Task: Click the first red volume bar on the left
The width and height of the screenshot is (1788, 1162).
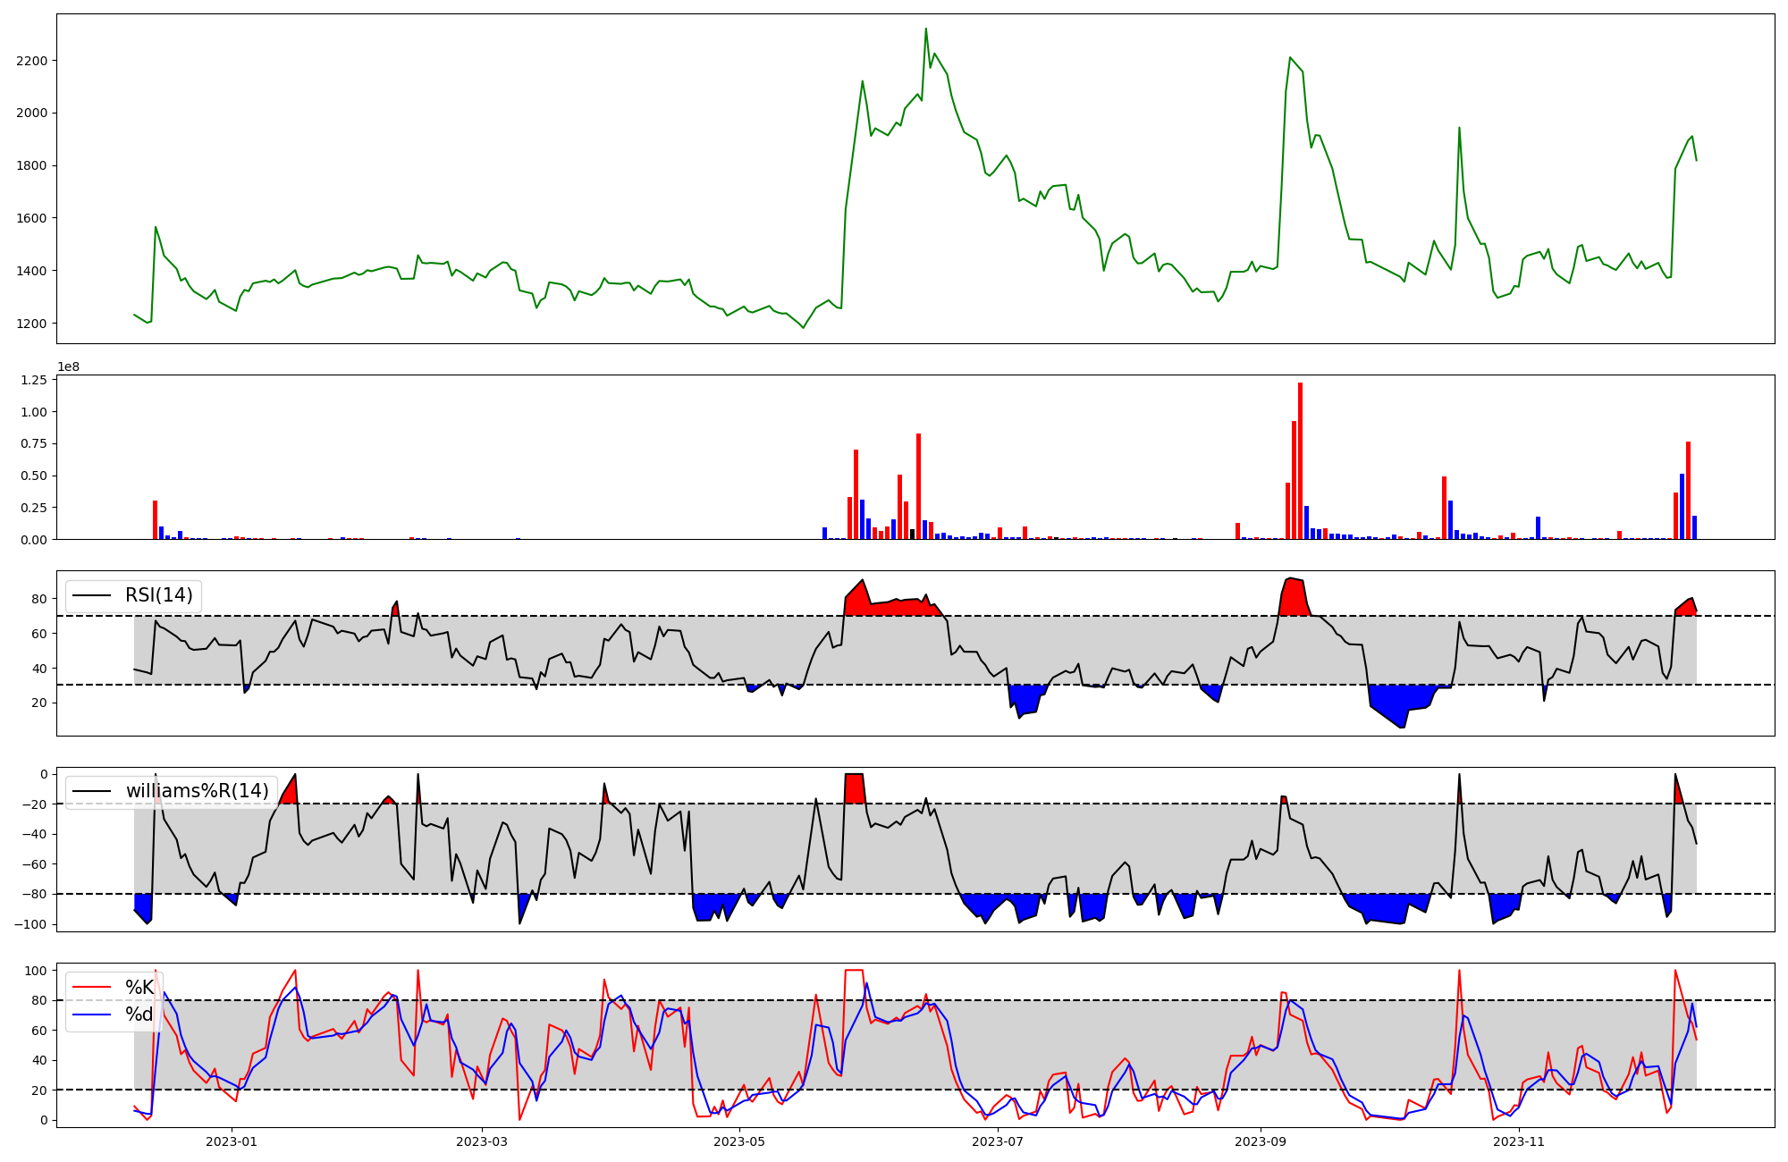Action: (x=155, y=520)
